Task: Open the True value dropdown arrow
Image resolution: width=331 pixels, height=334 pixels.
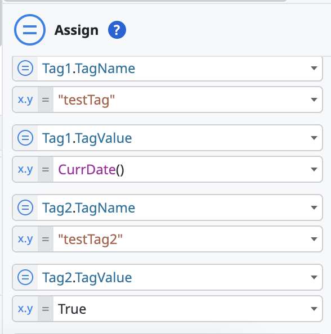Action: tap(314, 309)
